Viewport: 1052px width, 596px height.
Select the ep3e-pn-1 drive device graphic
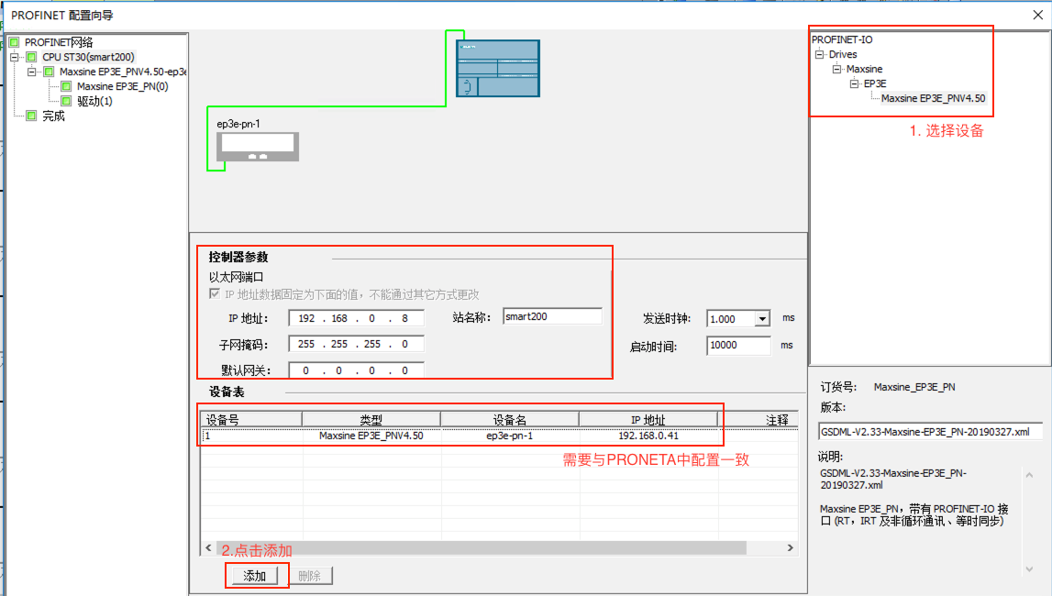click(x=257, y=146)
